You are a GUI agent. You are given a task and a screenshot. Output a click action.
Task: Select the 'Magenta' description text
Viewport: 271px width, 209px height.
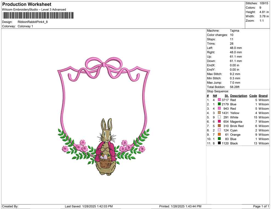point(236,122)
